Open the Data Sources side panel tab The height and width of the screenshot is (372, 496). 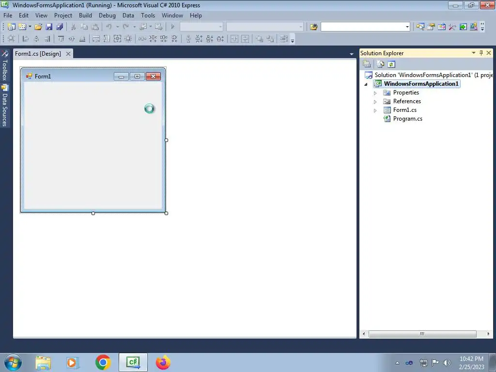[x=5, y=106]
